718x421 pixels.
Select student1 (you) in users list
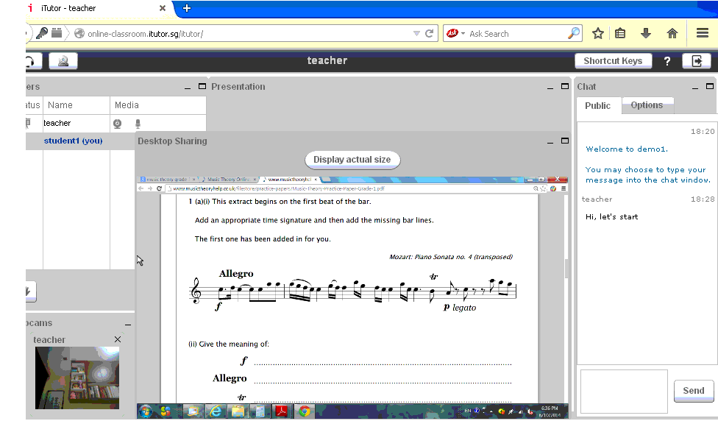(74, 141)
